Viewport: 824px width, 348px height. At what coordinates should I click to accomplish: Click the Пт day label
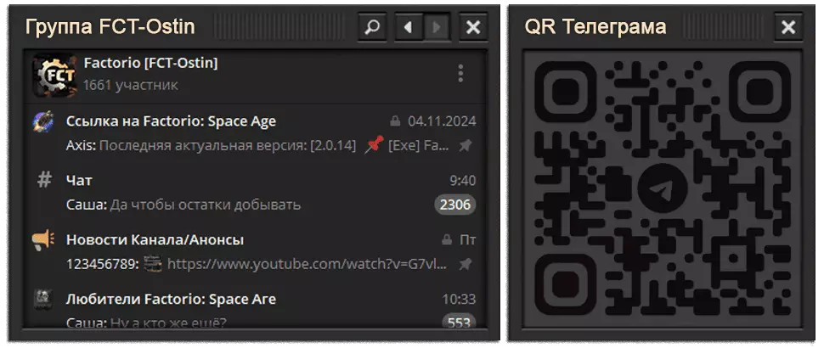[468, 240]
